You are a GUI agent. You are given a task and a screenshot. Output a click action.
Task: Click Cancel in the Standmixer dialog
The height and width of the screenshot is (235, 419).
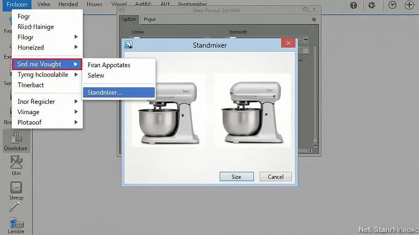tap(275, 177)
